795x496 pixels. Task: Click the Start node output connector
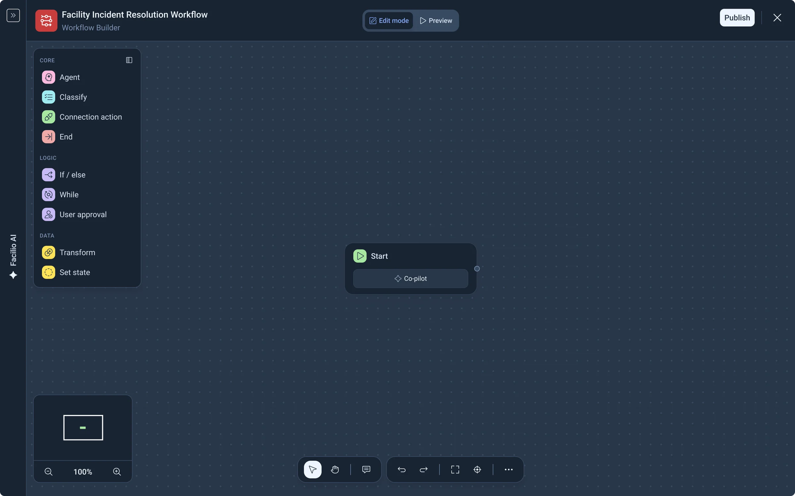[x=477, y=269]
